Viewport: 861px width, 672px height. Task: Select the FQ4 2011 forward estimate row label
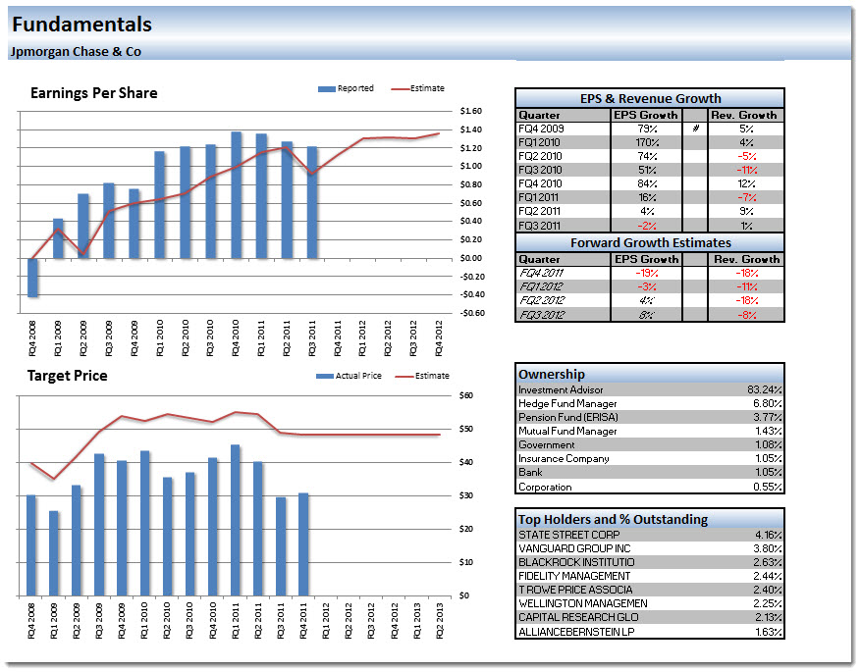(x=541, y=273)
